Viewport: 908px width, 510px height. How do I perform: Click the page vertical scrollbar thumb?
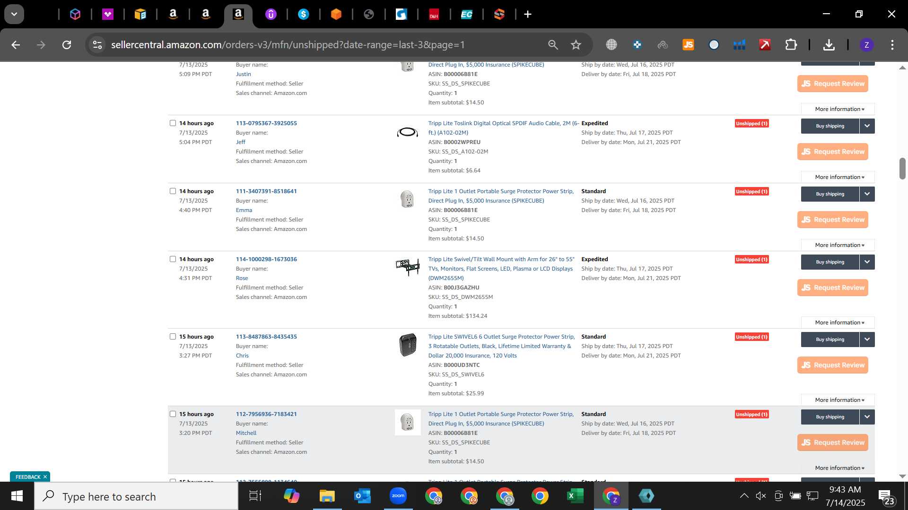pos(902,169)
